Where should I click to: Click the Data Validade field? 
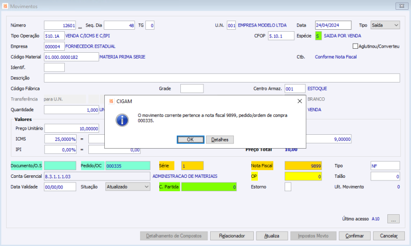coord(60,187)
